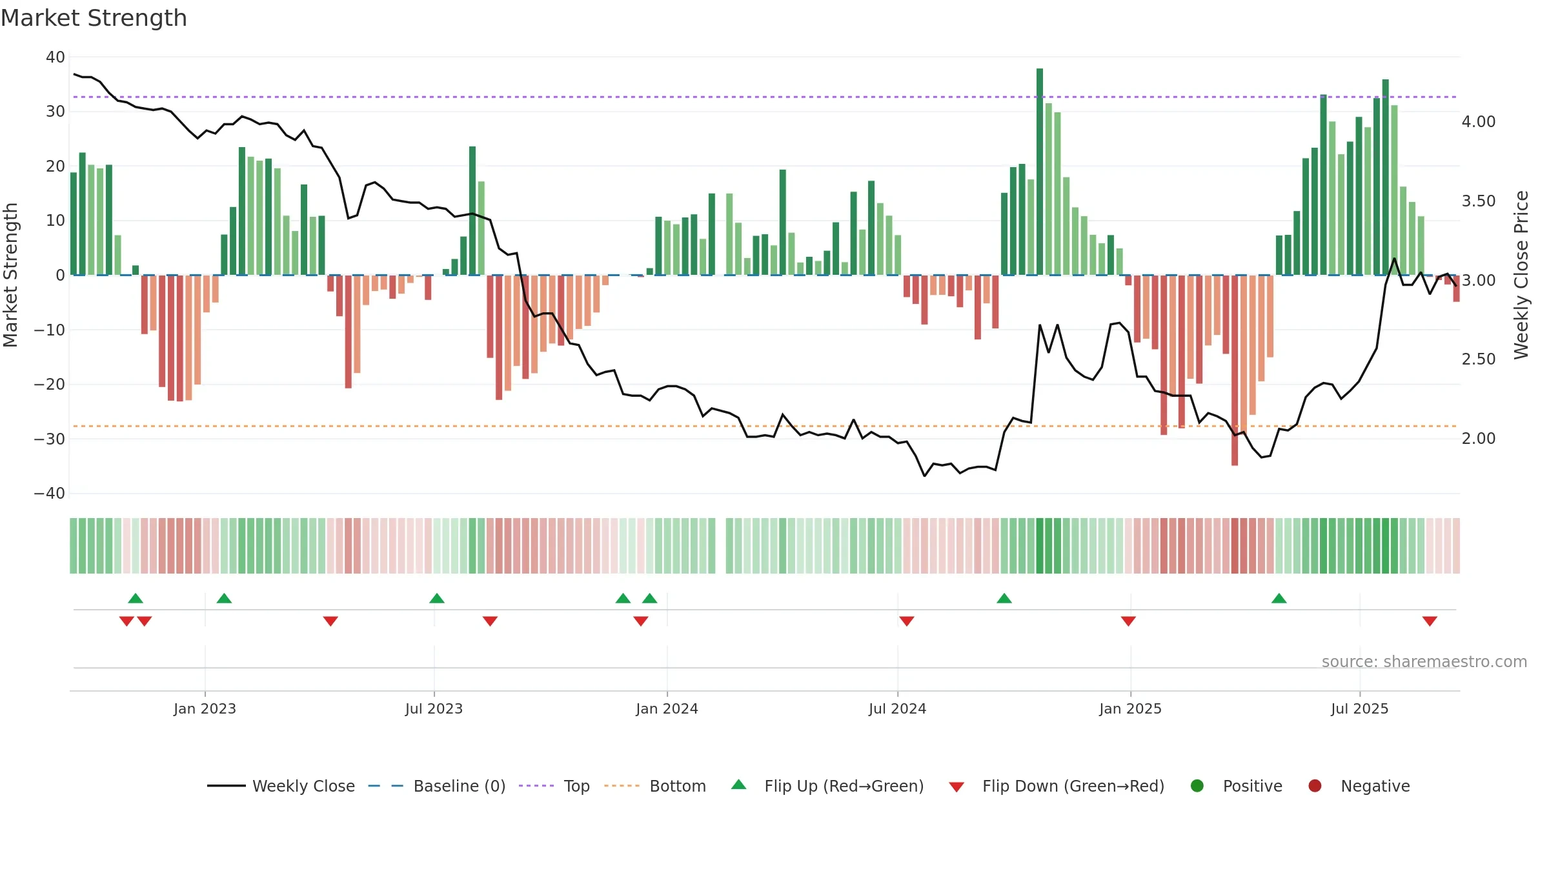The image size is (1549, 871).
Task: Click the flip-down marker just after Jul 2024
Action: (907, 621)
